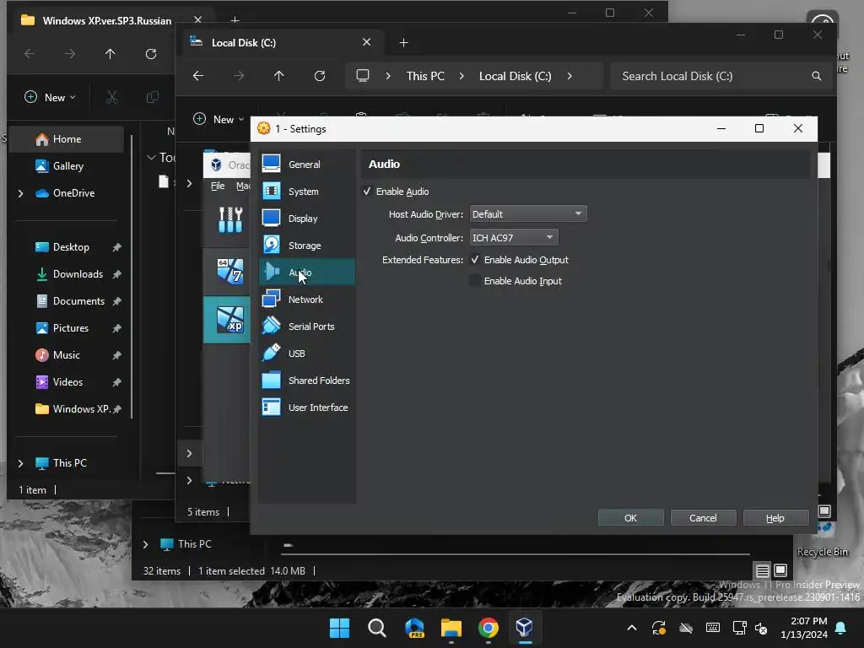This screenshot has width=864, height=648.
Task: Open VirtualBox from the taskbar
Action: click(524, 628)
